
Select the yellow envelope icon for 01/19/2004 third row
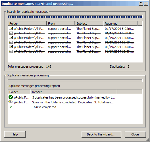coord(11,37)
